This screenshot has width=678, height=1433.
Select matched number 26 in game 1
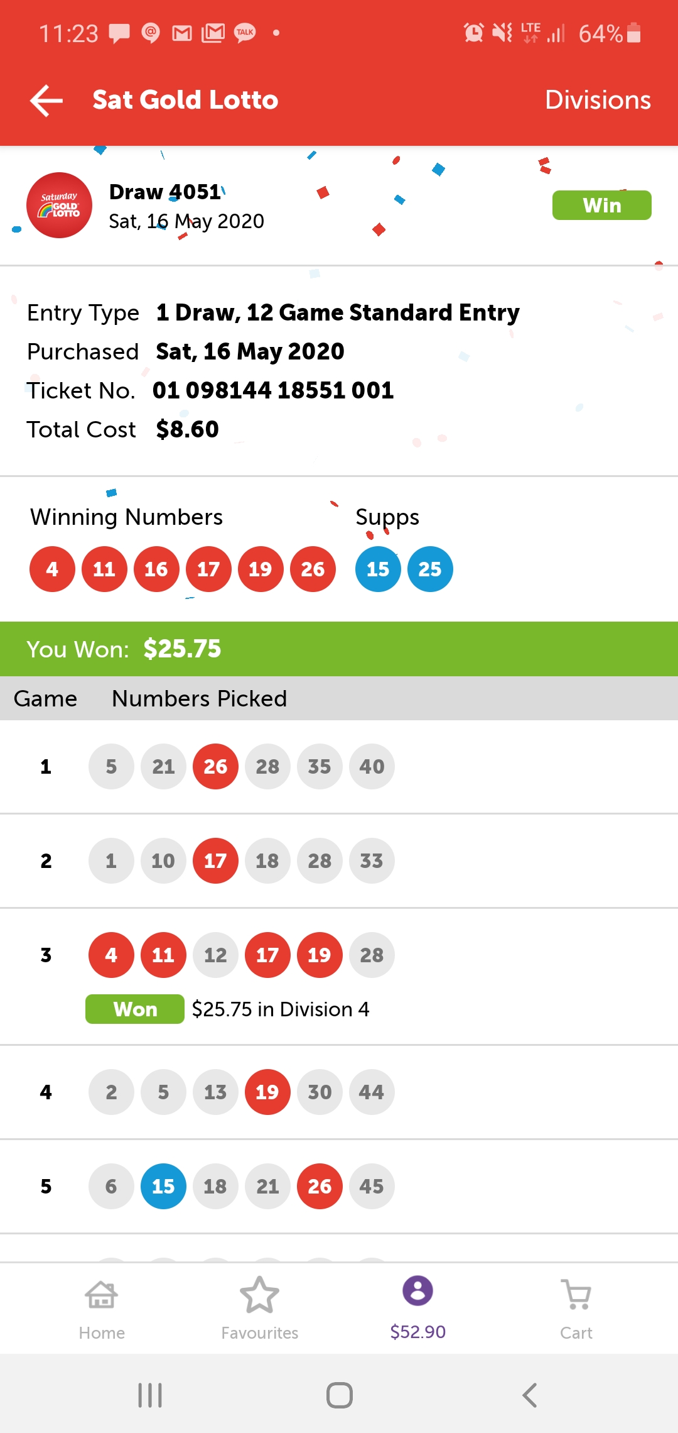[215, 767]
